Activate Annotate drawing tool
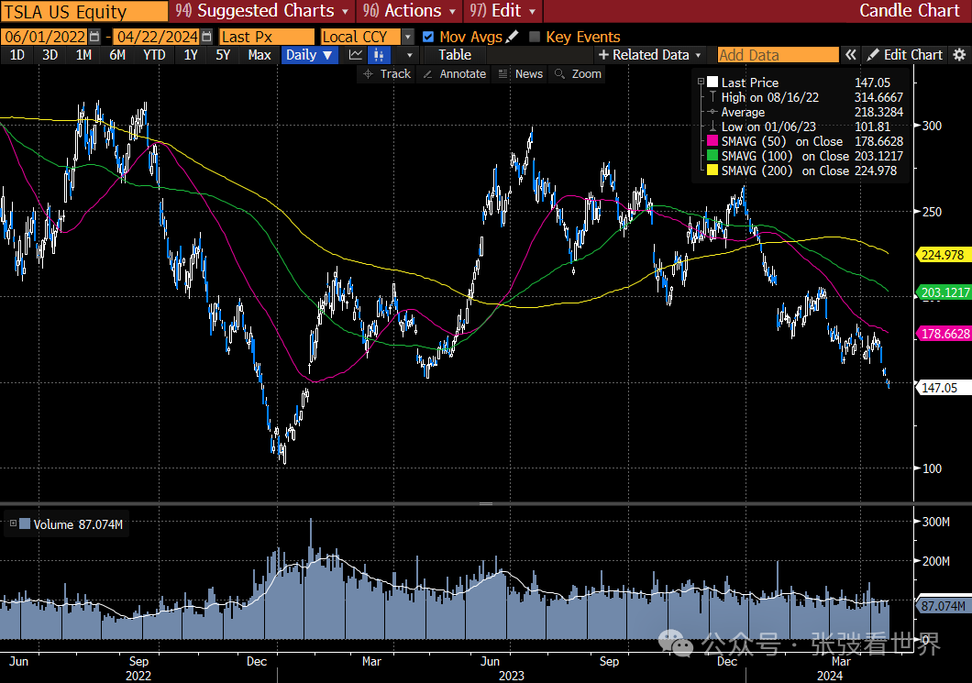This screenshot has width=972, height=683. click(455, 73)
